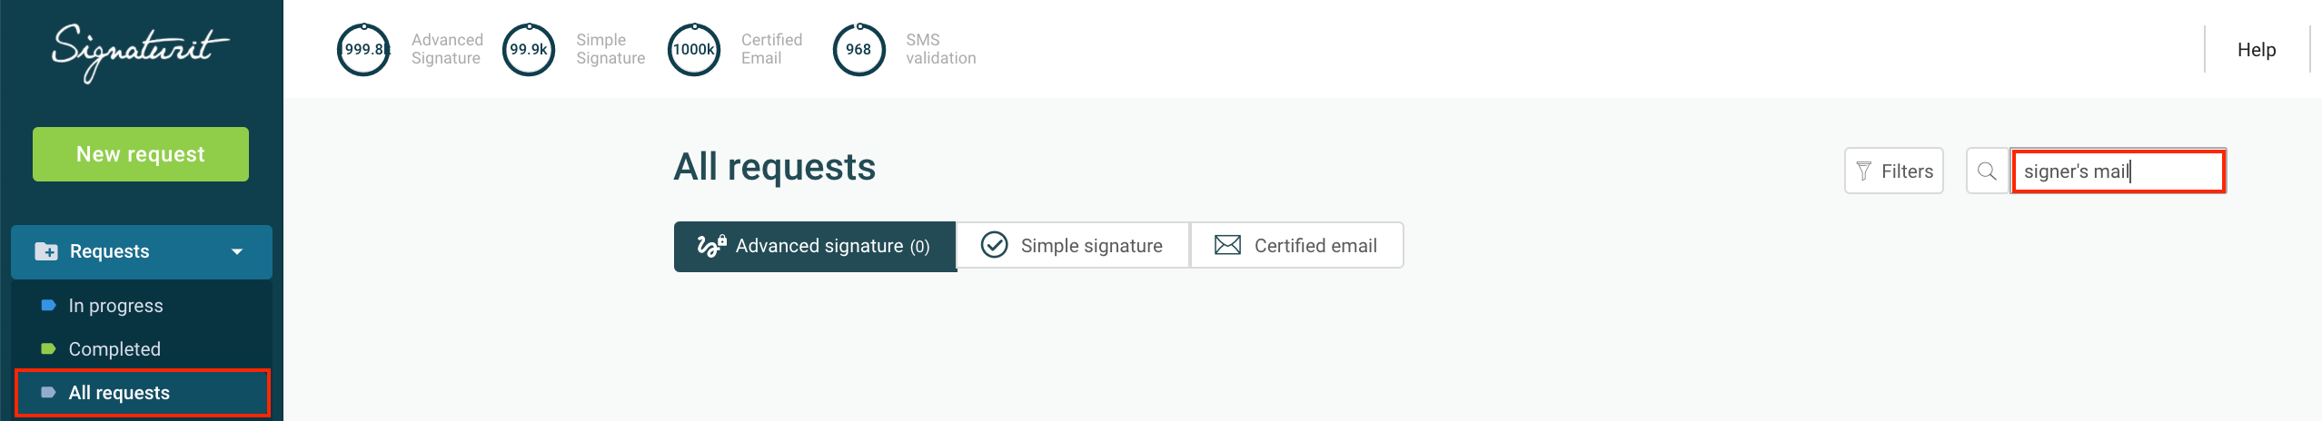Click the Simple Signature 99.9k counter circle

[x=529, y=50]
